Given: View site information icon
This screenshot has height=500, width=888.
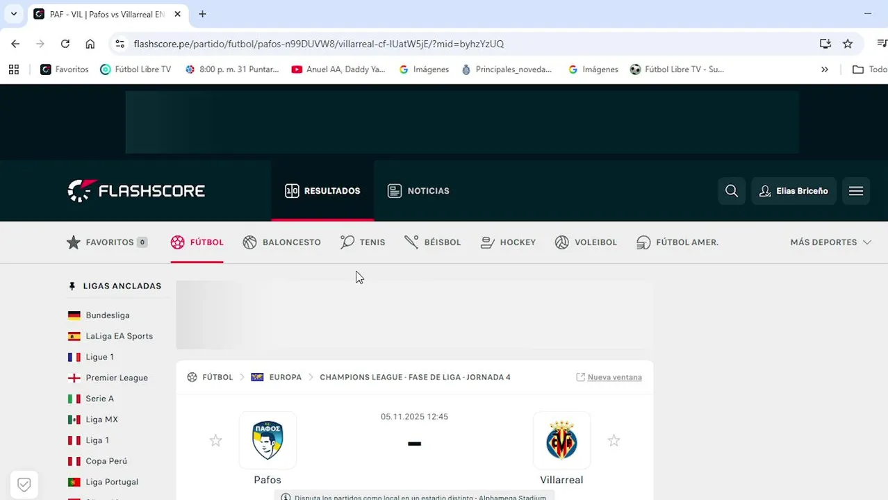Looking at the screenshot, I should point(120,44).
